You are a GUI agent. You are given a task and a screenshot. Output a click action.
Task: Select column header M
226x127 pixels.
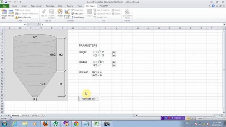(138, 28)
